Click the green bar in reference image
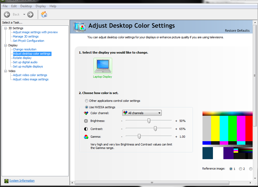This screenshot has width=258, height=187. (233, 128)
